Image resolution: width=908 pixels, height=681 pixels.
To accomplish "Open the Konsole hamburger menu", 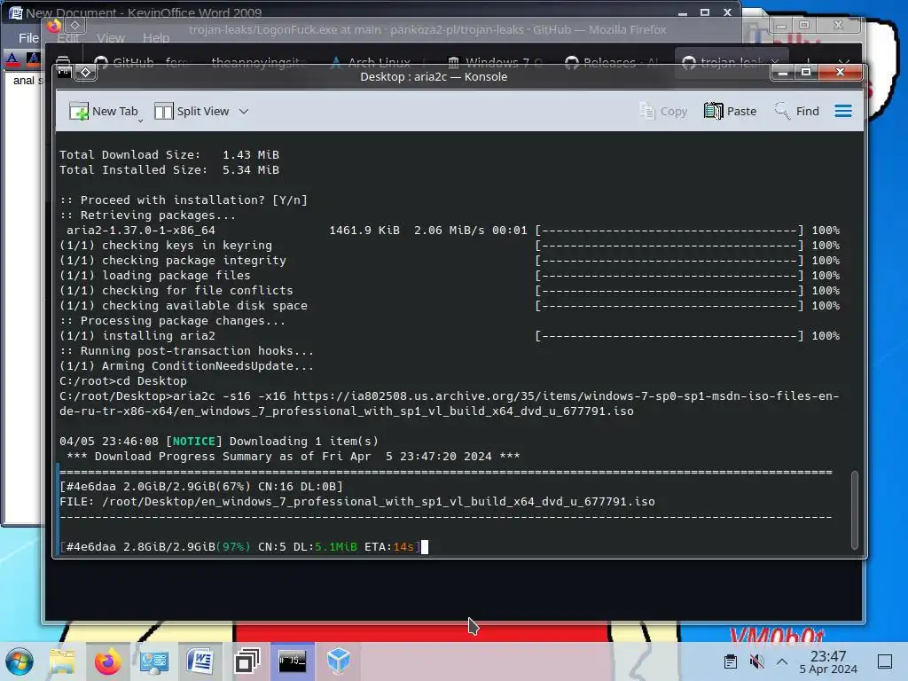I will point(843,111).
